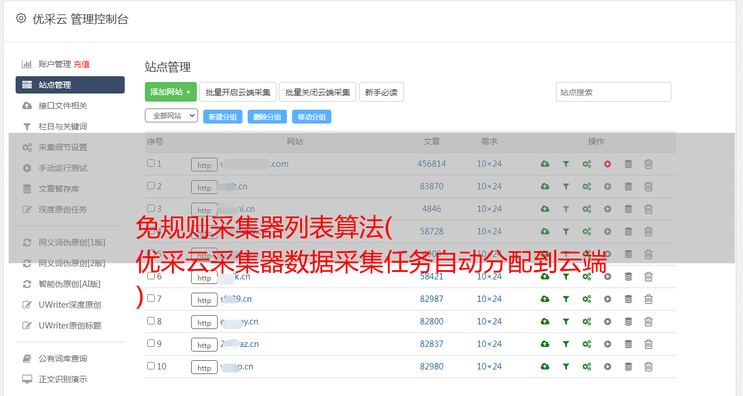Viewport: 743px width, 396px height.
Task: Open 文章暂存库 menu item
Action: pyautogui.click(x=59, y=189)
